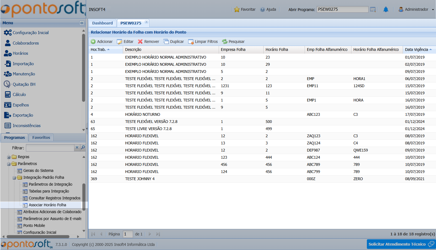Click the page number input field
436x250 pixels.
(x=128, y=234)
